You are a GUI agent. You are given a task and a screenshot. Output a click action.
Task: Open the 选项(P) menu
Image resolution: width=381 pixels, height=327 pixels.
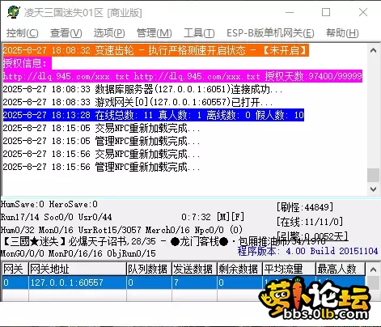(x=109, y=33)
